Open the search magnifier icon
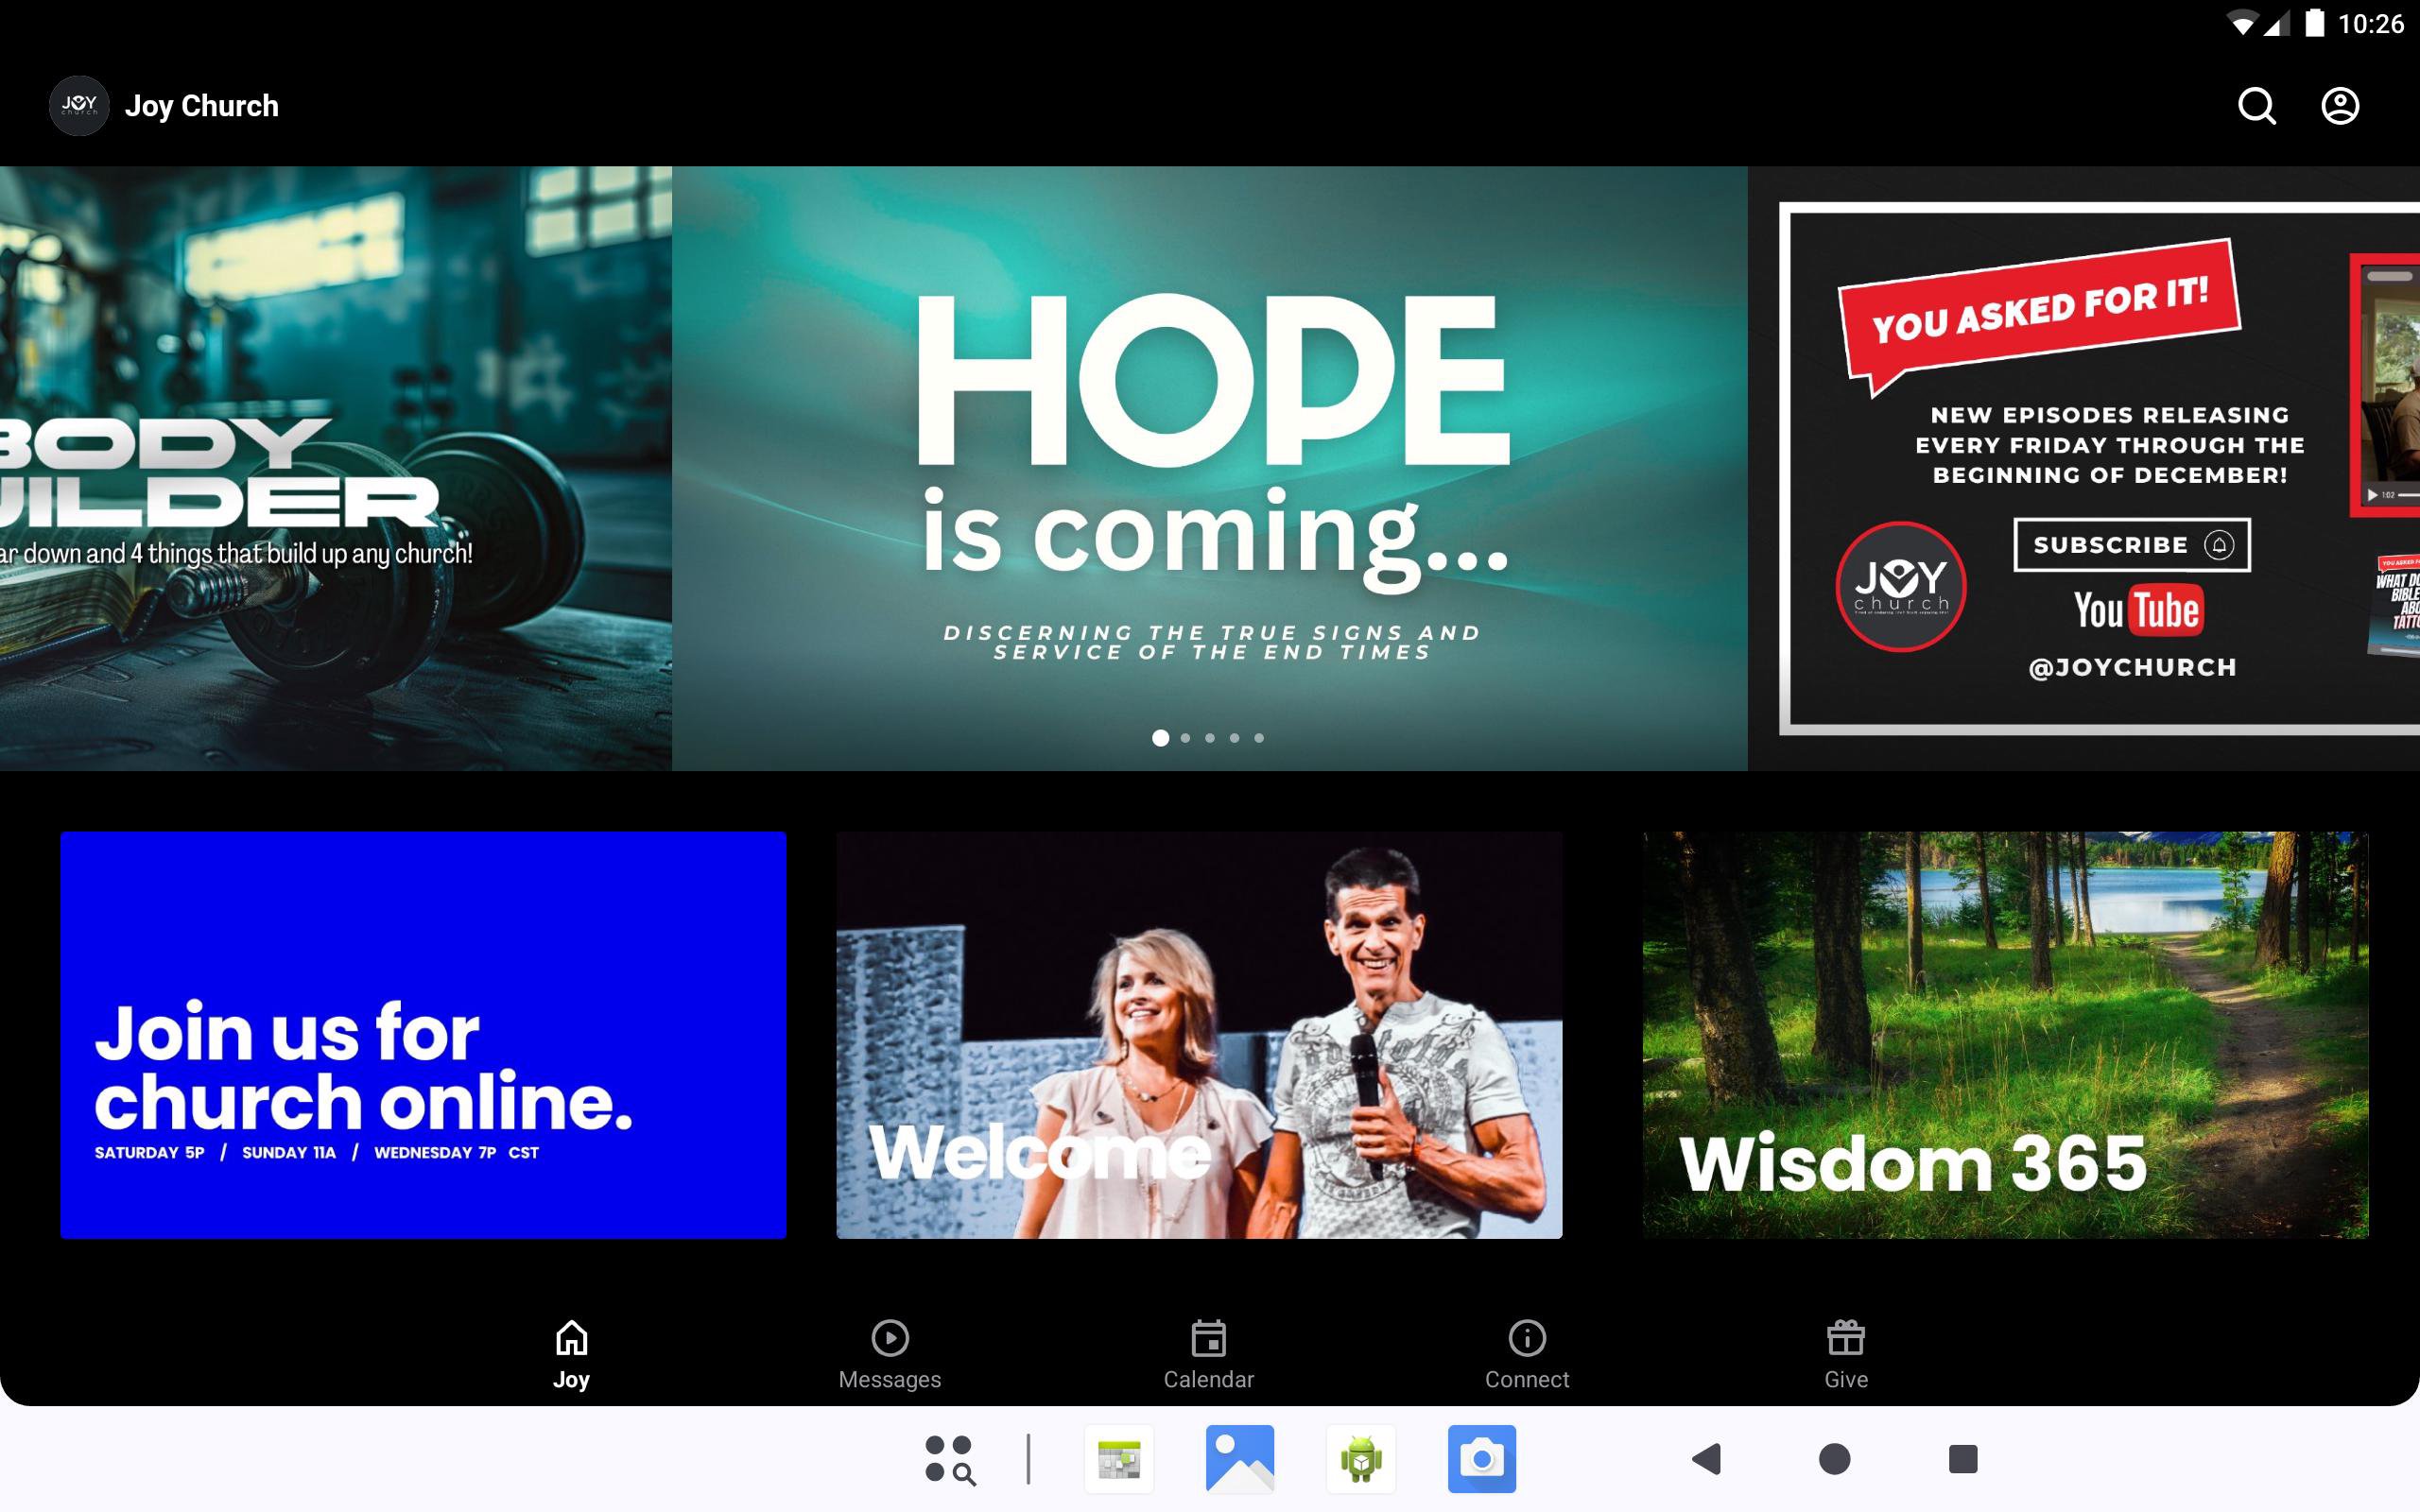 pyautogui.click(x=2256, y=106)
